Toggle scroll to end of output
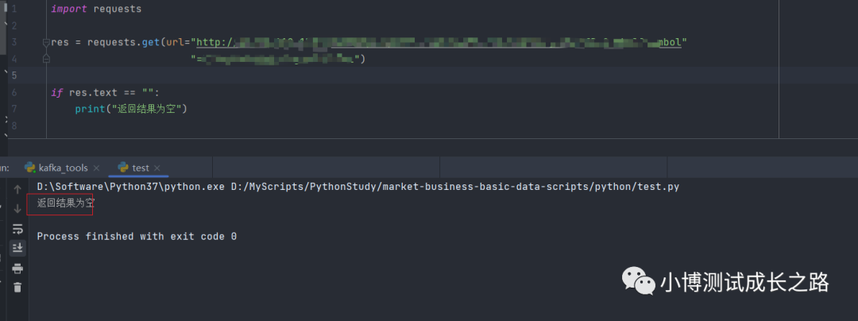The height and width of the screenshot is (321, 858). click(x=17, y=248)
